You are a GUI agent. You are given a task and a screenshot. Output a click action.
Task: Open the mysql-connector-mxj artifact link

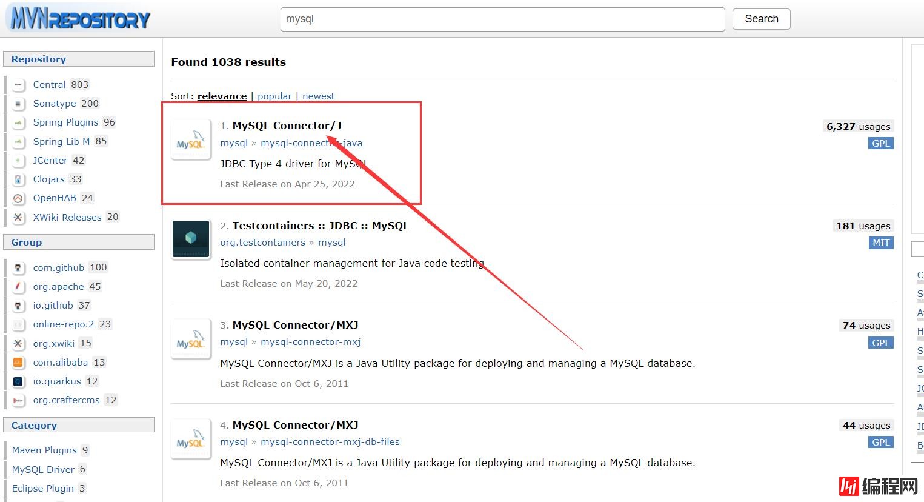tap(311, 342)
